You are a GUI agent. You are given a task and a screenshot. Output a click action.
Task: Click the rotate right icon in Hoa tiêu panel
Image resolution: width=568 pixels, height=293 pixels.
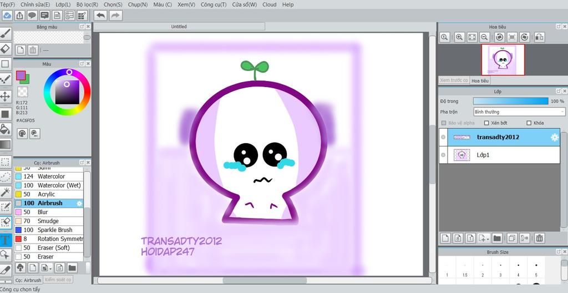tap(525, 37)
